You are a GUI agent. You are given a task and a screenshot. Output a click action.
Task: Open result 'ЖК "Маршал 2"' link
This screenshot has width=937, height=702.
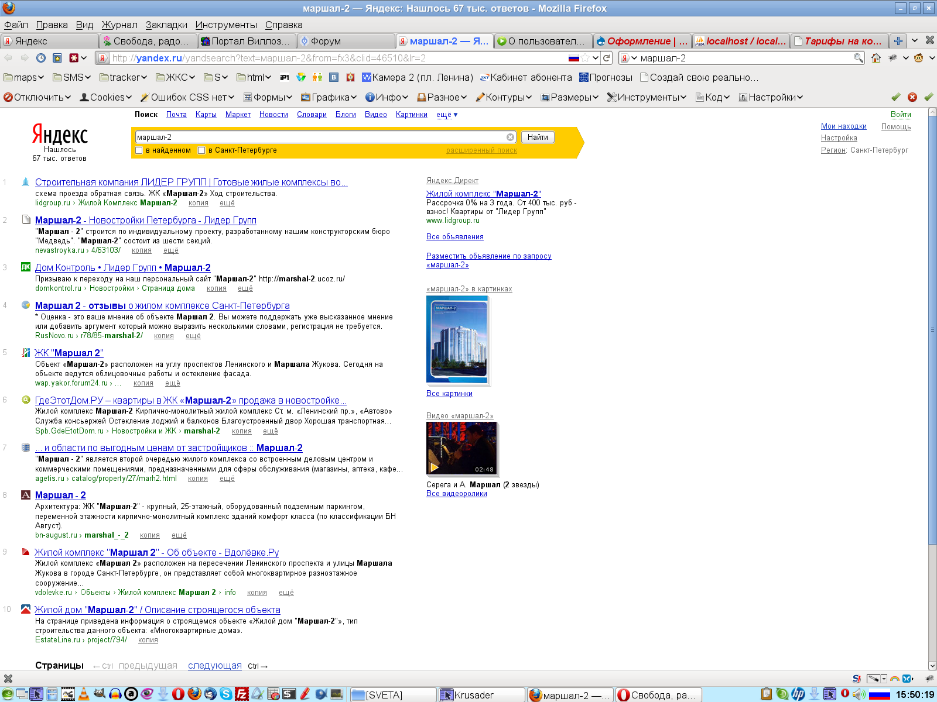69,353
